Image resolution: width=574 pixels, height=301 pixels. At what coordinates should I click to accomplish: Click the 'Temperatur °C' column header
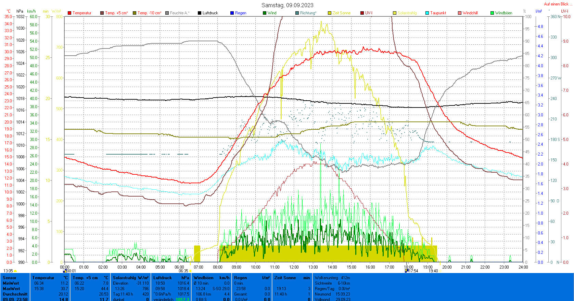(50, 278)
